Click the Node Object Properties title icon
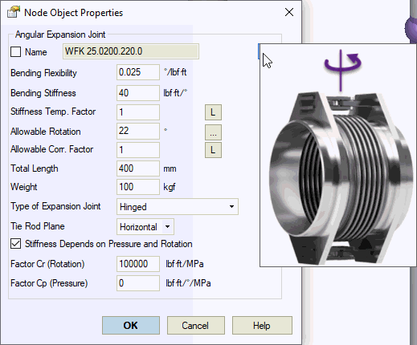The height and width of the screenshot is (345, 417). 14,12
